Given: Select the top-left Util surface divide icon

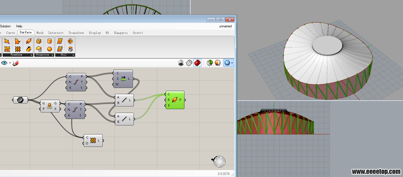Looking at the screenshot, I should pos(60,41).
